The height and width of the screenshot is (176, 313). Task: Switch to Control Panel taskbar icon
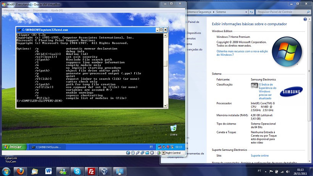(119, 171)
